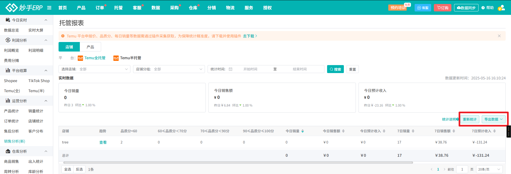Collapse the 利润分析 sidebar section
This screenshot has width=511, height=174.
(46, 40)
